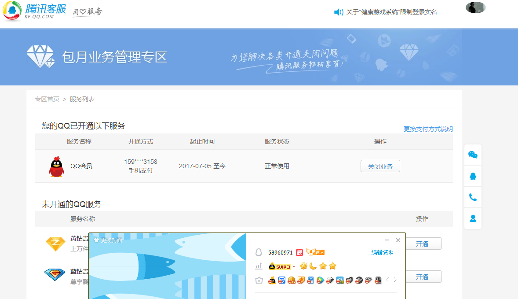The image size is (518, 299).
Task: Click the red 靓 number badge
Action: [x=299, y=252]
